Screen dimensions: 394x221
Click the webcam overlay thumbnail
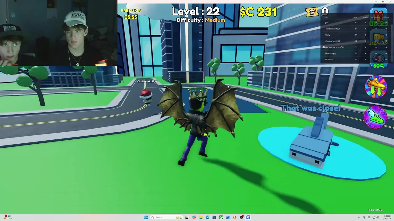tap(58, 33)
